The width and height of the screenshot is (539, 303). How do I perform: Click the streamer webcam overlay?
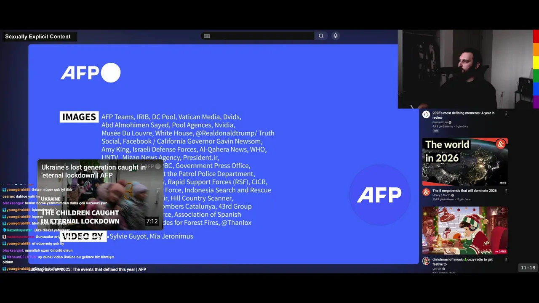[x=465, y=69]
